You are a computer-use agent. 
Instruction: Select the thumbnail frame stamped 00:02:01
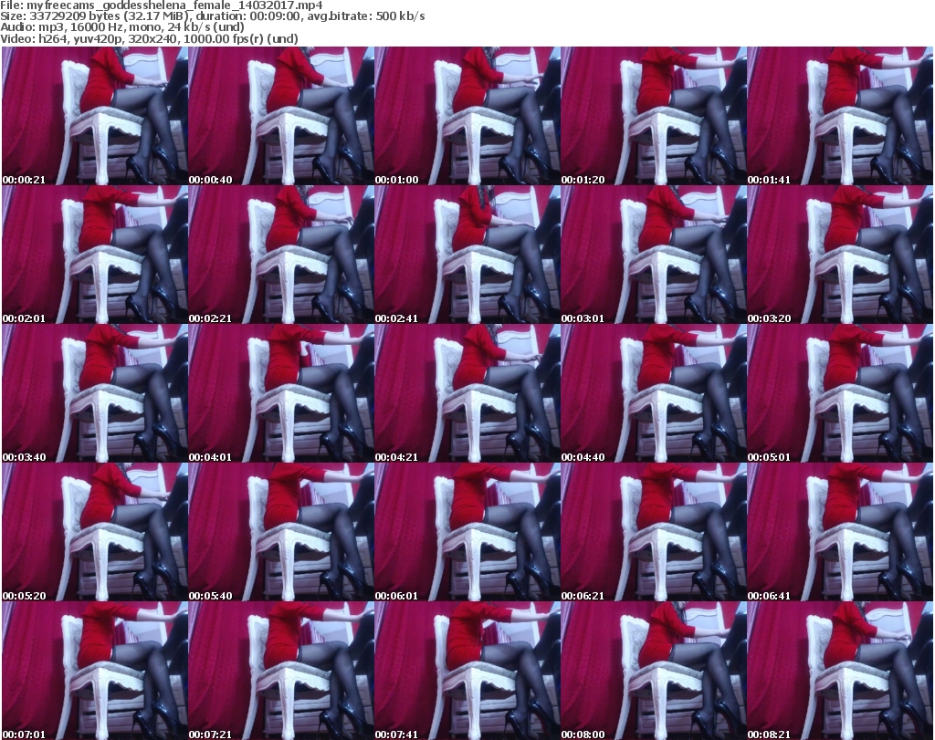(x=95, y=255)
